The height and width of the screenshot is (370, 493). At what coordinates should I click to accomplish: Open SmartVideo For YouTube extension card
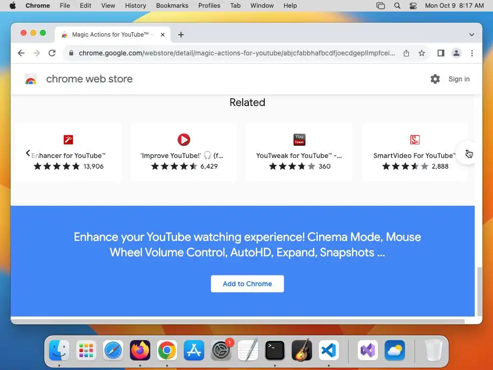pyautogui.click(x=415, y=152)
